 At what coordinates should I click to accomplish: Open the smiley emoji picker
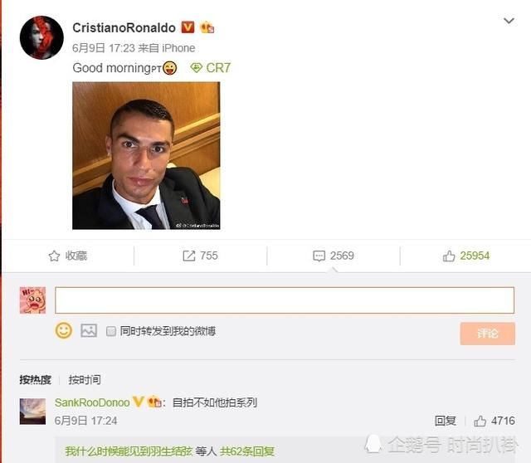click(x=64, y=330)
